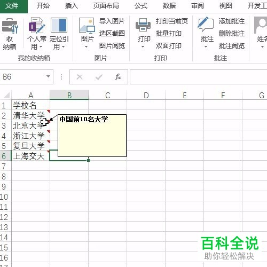The image size is (267, 267).
Task: Switch to the 插入 tab
Action: [x=72, y=6]
